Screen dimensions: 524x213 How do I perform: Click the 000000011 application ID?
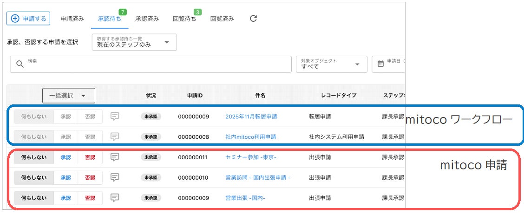click(x=193, y=157)
